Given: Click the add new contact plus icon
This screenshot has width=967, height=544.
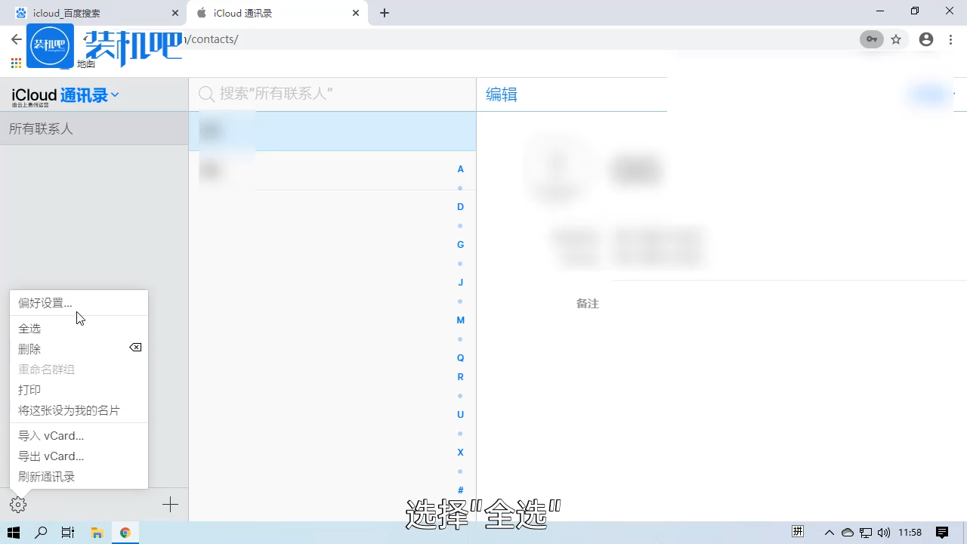Looking at the screenshot, I should [170, 504].
